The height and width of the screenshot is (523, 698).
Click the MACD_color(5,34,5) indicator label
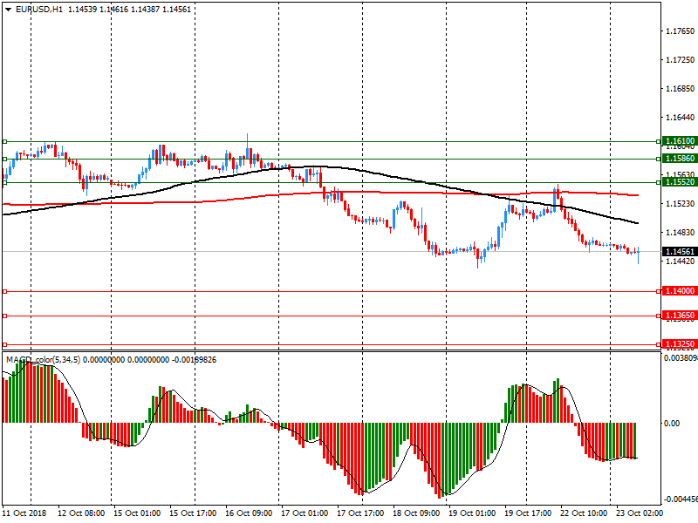[44, 359]
